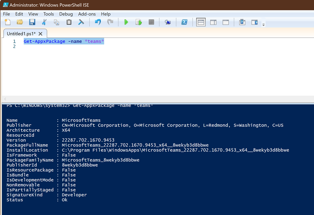Open the Edit menu

point(19,14)
